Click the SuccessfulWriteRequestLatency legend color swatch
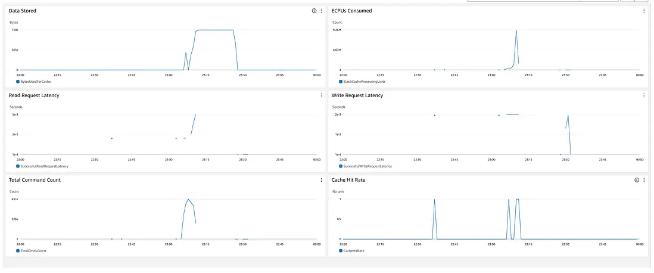This screenshot has height=273, width=654. click(340, 166)
